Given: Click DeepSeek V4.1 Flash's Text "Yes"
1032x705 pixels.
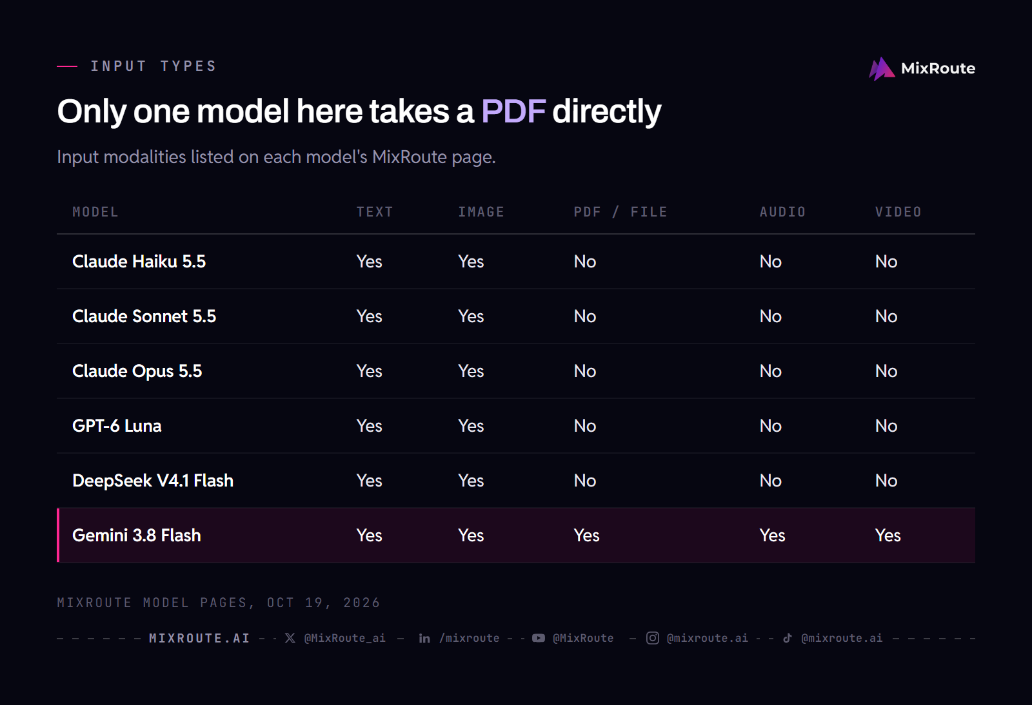Looking at the screenshot, I should pyautogui.click(x=370, y=481).
